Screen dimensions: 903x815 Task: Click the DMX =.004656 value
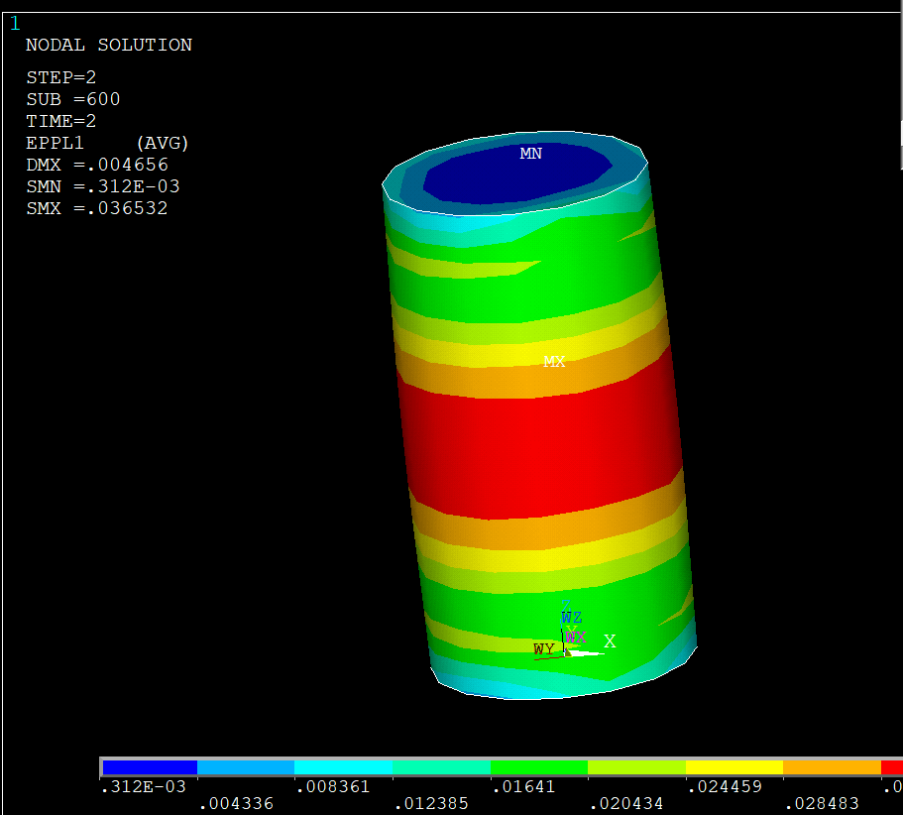coord(97,165)
